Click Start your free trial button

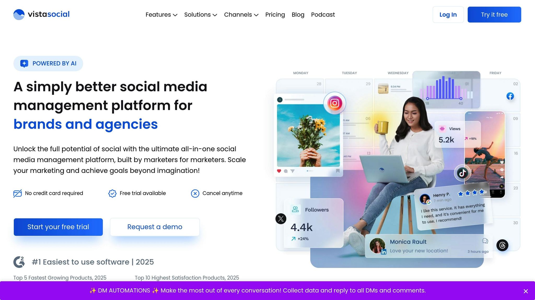[x=58, y=227]
